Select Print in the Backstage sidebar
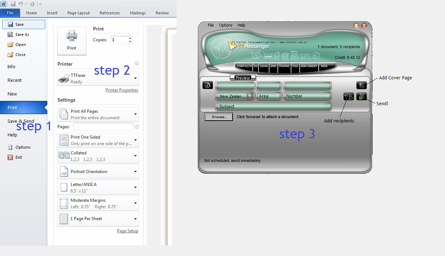The image size is (445, 256). [x=24, y=108]
